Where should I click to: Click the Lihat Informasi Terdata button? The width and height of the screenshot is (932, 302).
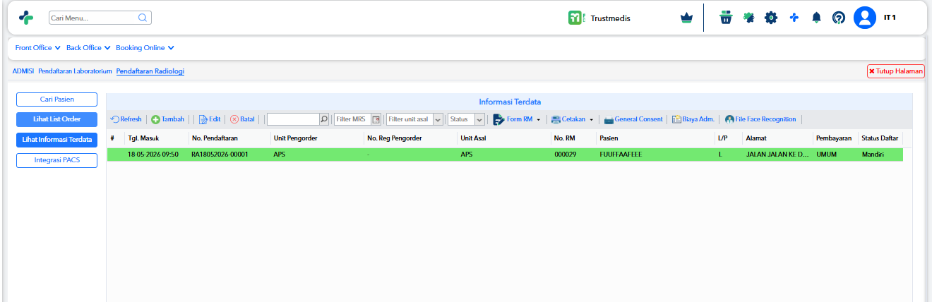tap(56, 140)
